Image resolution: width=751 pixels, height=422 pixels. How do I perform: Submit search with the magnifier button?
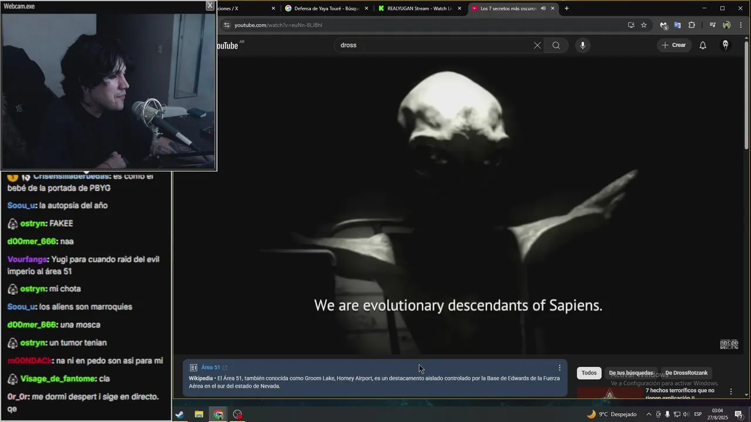coord(556,45)
